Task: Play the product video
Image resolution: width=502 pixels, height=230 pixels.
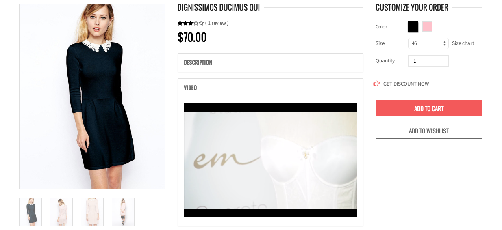Action: pos(271,160)
